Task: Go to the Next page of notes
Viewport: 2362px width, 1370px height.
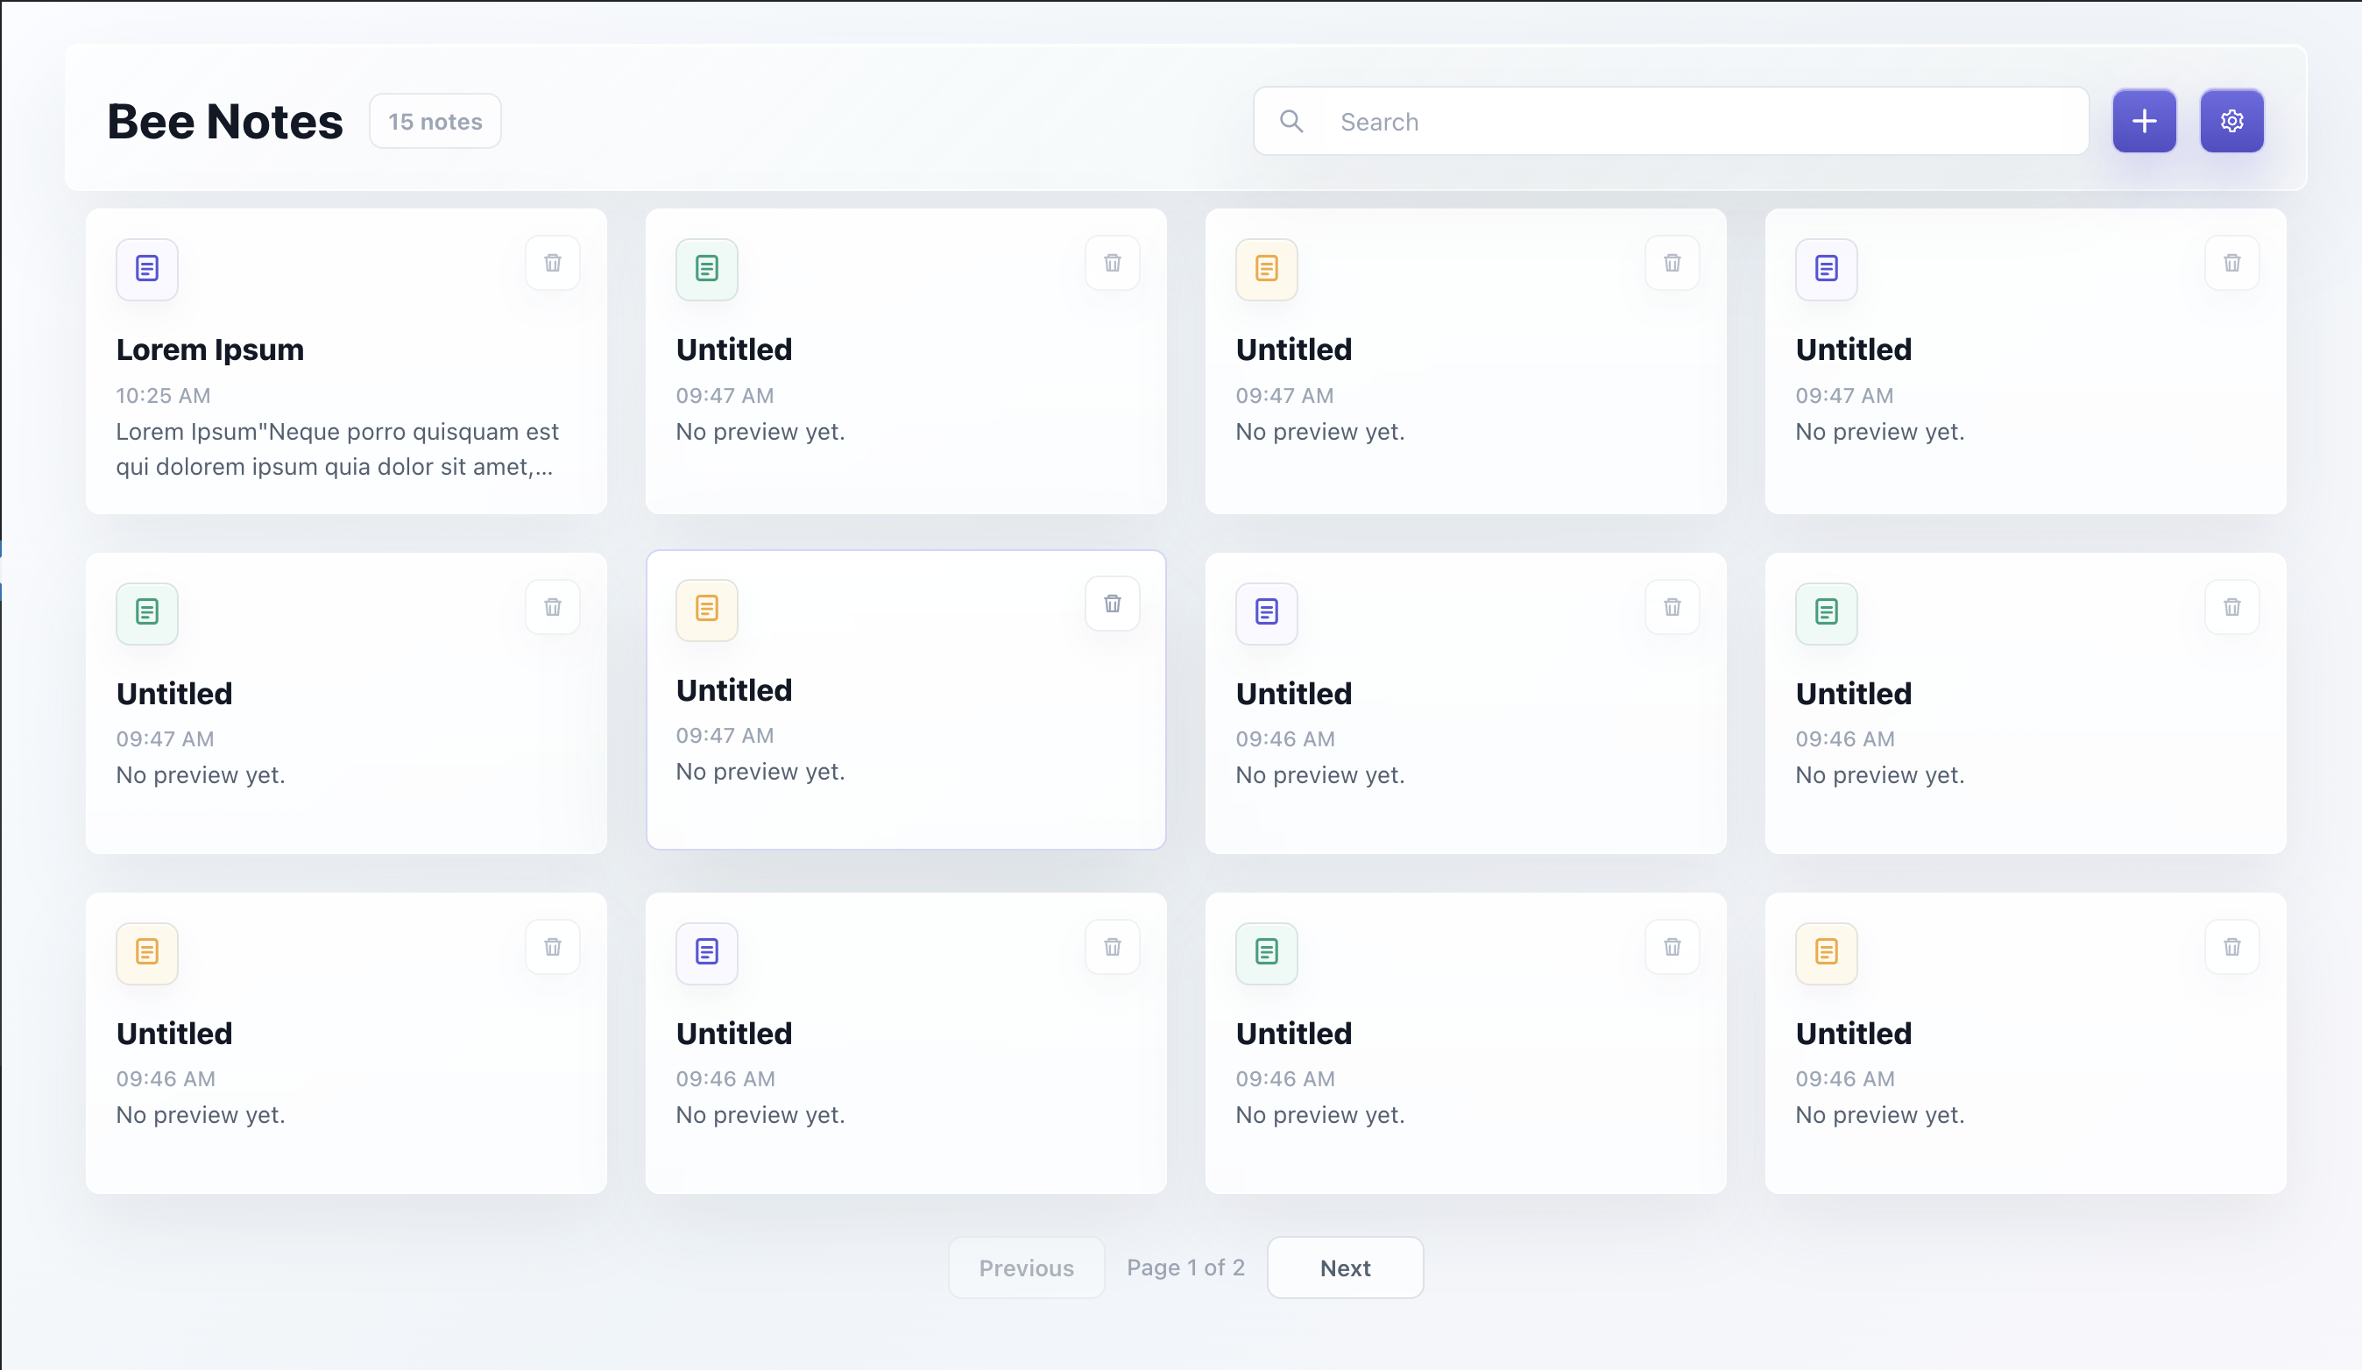Action: [1345, 1268]
